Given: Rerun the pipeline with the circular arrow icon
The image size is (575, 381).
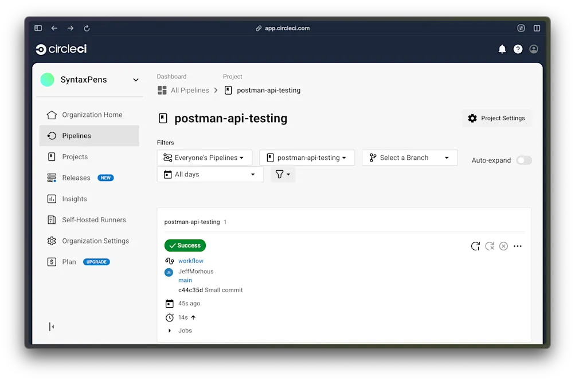Looking at the screenshot, I should pos(475,246).
